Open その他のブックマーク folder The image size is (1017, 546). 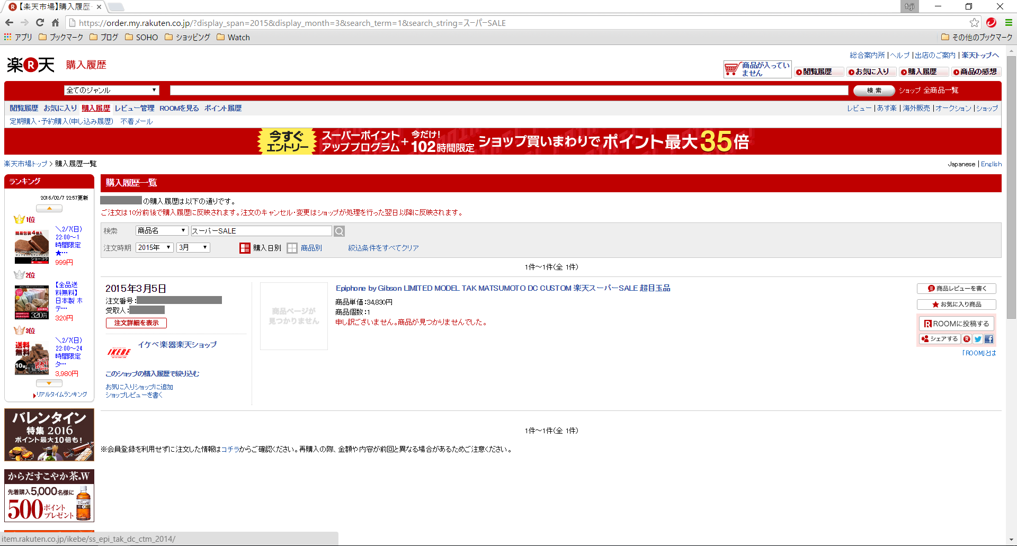(977, 37)
